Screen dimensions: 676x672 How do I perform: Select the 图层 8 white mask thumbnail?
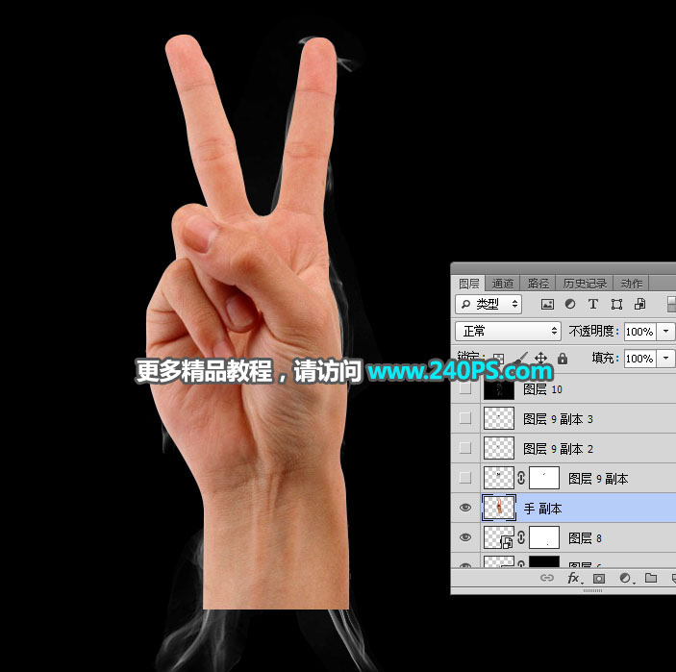coord(544,537)
